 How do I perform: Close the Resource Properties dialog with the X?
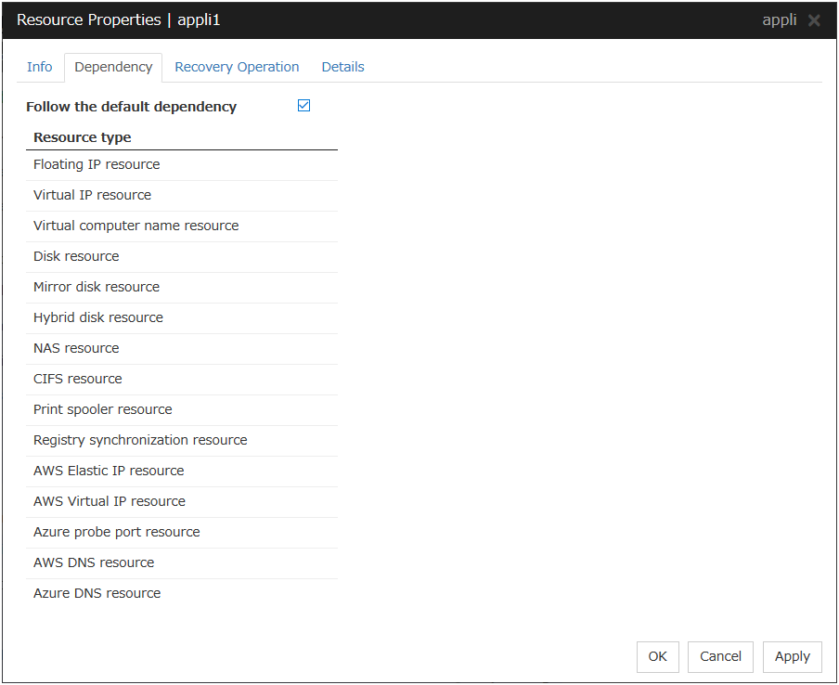tap(814, 20)
